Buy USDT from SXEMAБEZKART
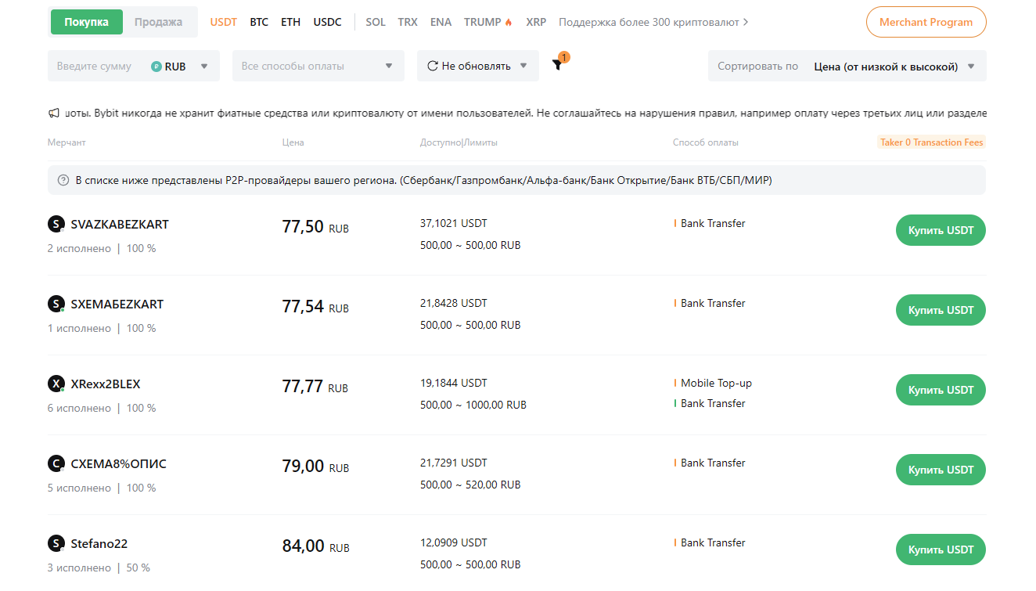Screen dimensions: 1036x591 coord(941,310)
